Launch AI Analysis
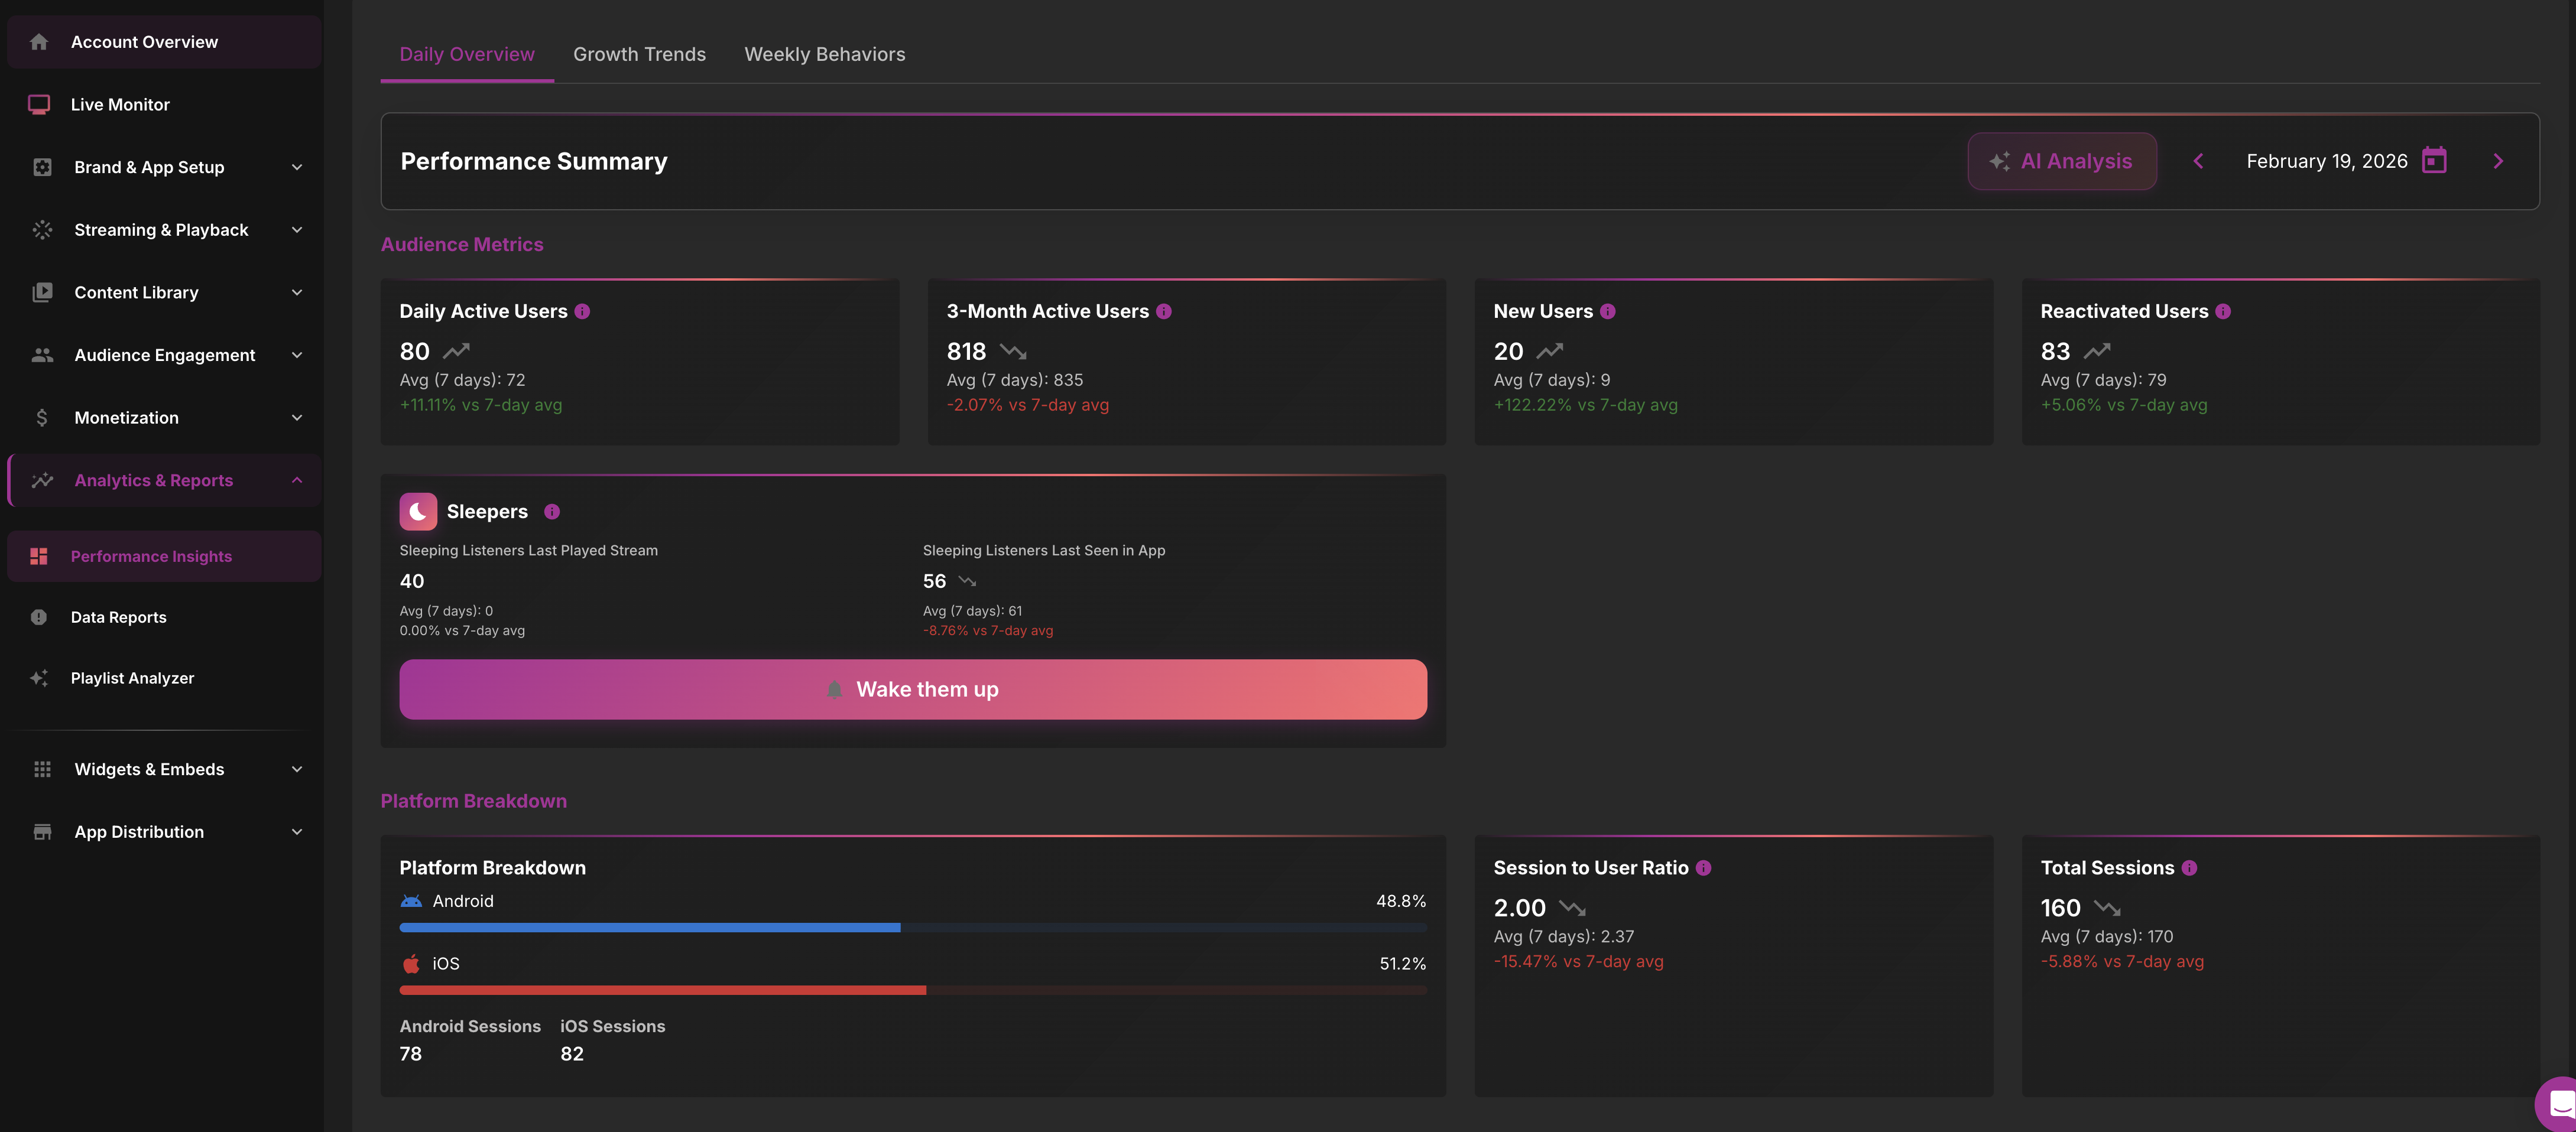 pyautogui.click(x=2062, y=161)
